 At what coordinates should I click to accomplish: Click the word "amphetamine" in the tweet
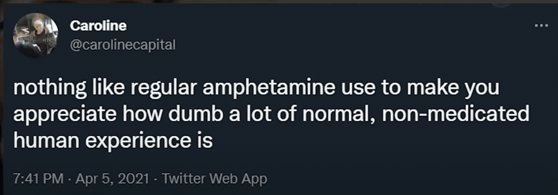pos(269,88)
